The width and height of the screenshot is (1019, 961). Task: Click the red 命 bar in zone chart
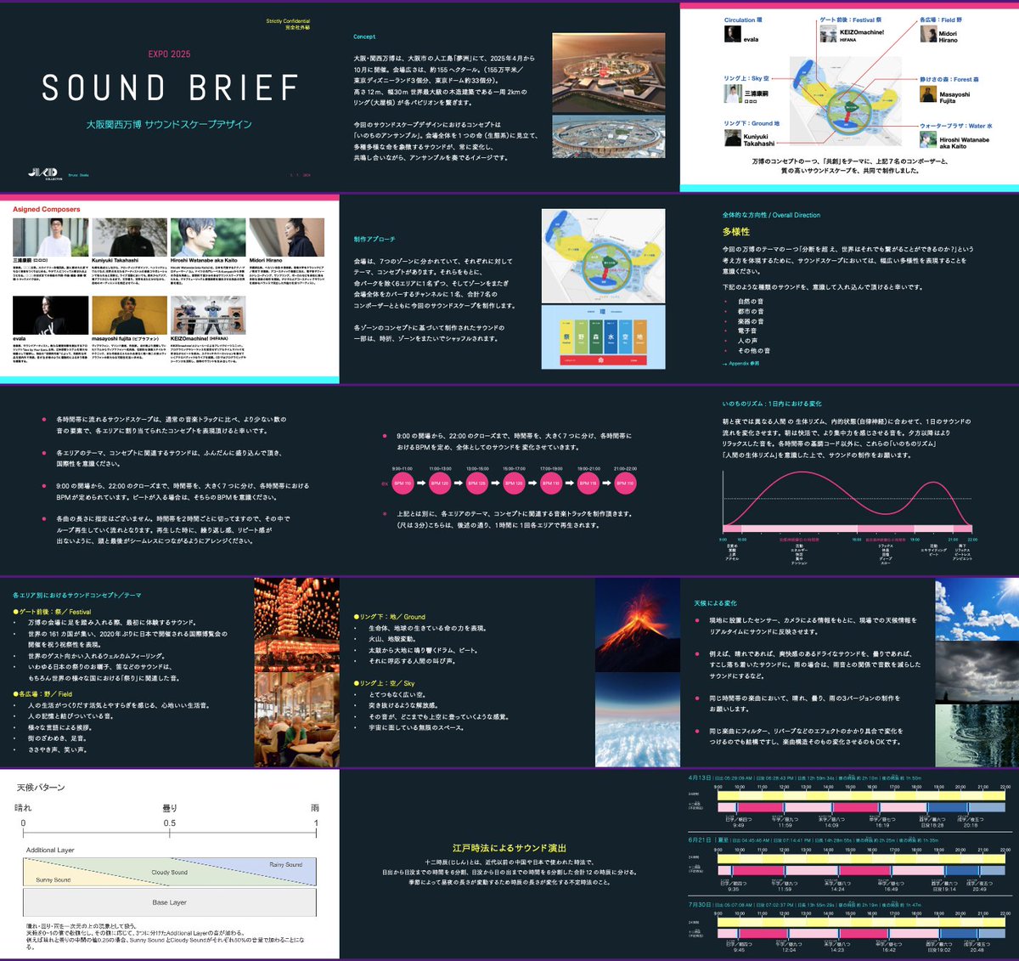click(x=602, y=360)
